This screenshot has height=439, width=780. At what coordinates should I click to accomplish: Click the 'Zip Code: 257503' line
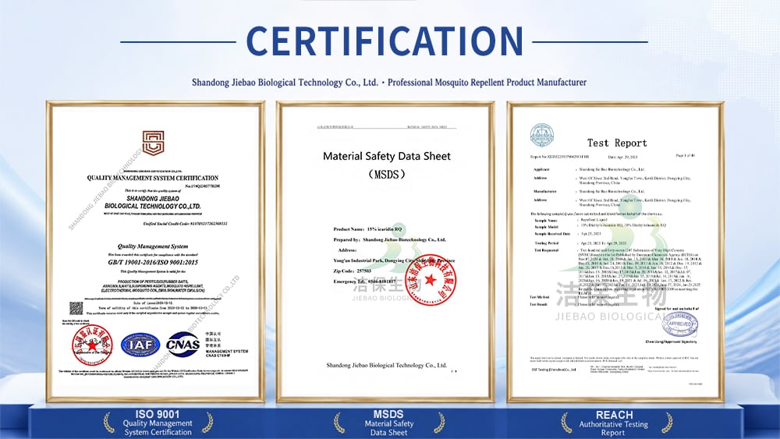353,271
